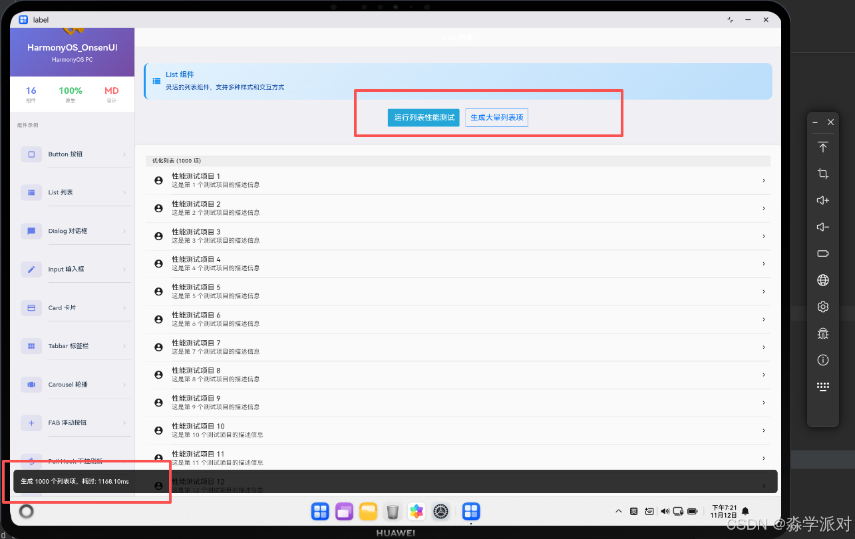Open the notification bell in tray

pyautogui.click(x=745, y=511)
